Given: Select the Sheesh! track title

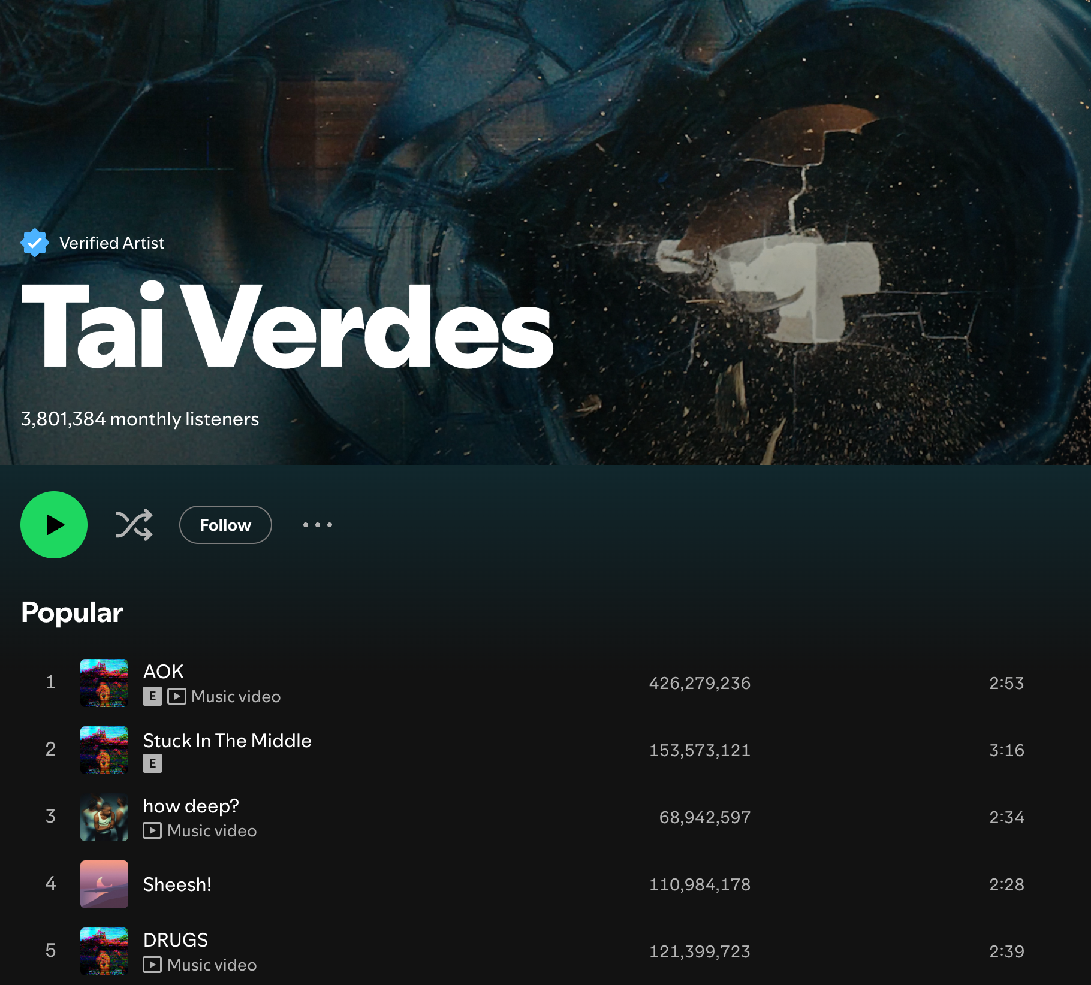Looking at the screenshot, I should click(x=177, y=884).
